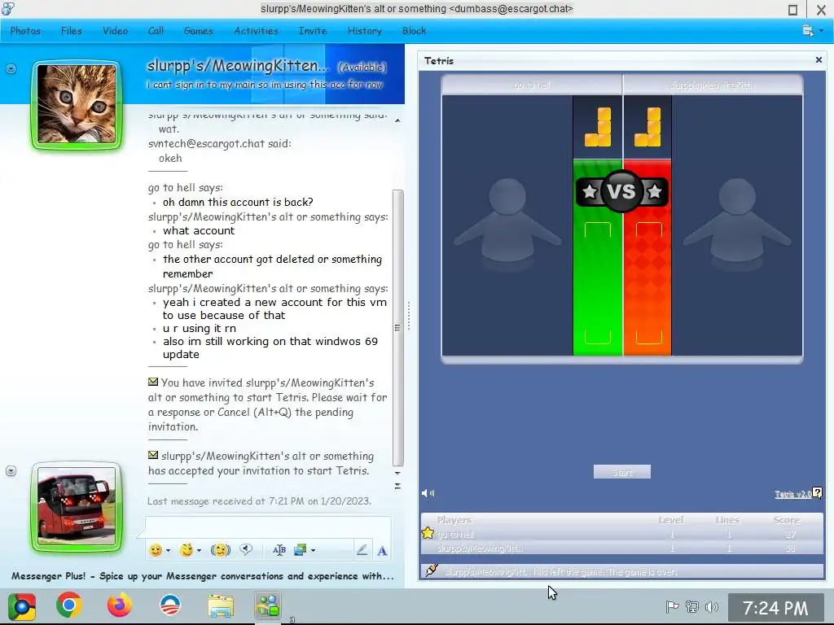Expand the emoticon dropdown arrow
The height and width of the screenshot is (625, 834).
click(x=168, y=551)
